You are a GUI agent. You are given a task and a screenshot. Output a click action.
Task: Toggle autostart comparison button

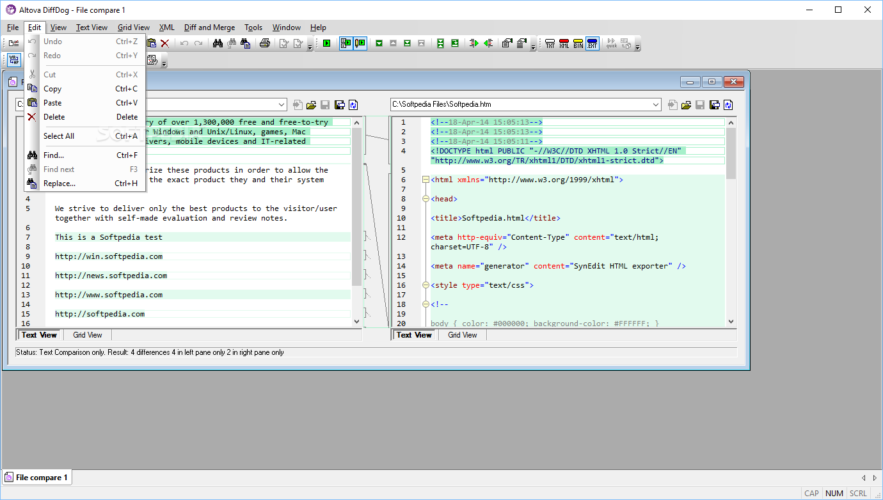tap(346, 43)
